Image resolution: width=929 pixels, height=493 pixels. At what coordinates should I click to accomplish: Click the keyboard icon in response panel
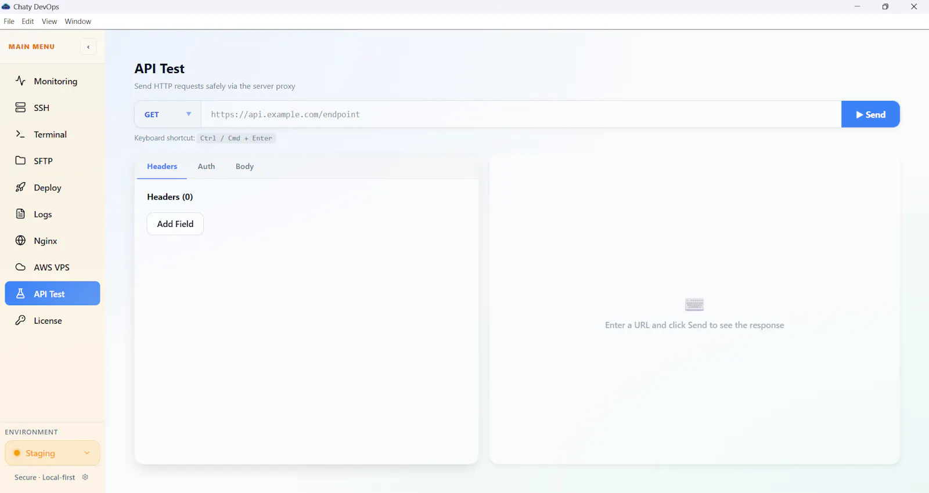694,304
